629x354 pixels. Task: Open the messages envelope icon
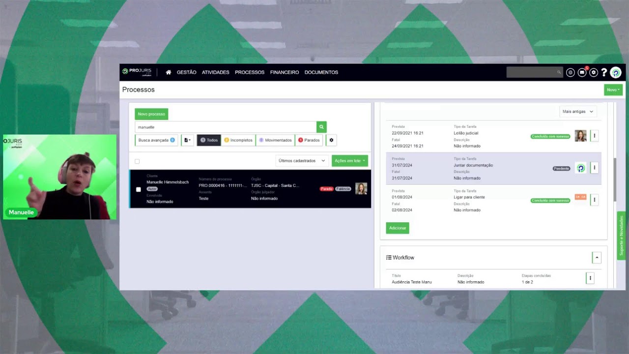click(582, 72)
